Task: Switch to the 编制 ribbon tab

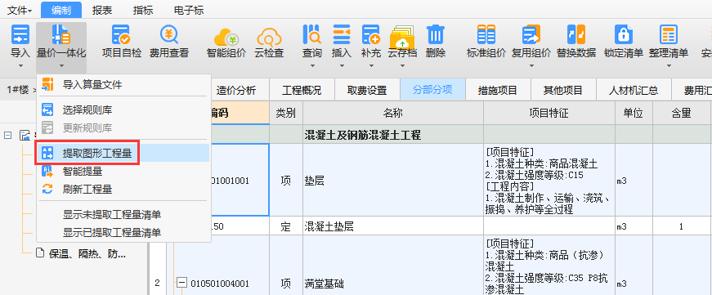Action: (x=61, y=10)
